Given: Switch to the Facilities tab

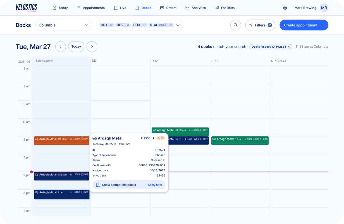Looking at the screenshot, I should pos(224,8).
